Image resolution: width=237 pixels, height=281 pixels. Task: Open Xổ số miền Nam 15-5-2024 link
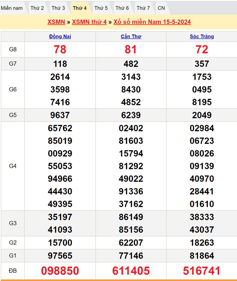(x=152, y=22)
